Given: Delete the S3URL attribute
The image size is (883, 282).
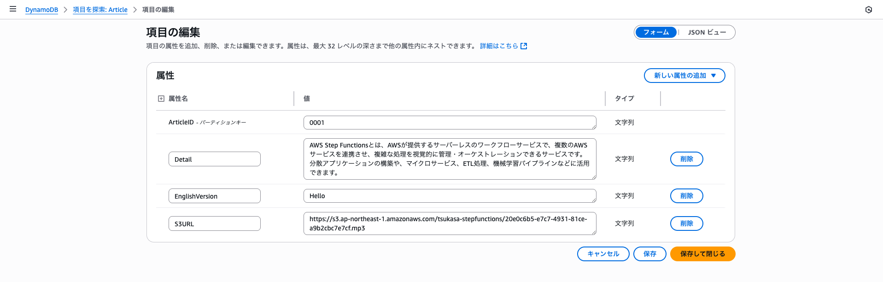Looking at the screenshot, I should click(686, 223).
